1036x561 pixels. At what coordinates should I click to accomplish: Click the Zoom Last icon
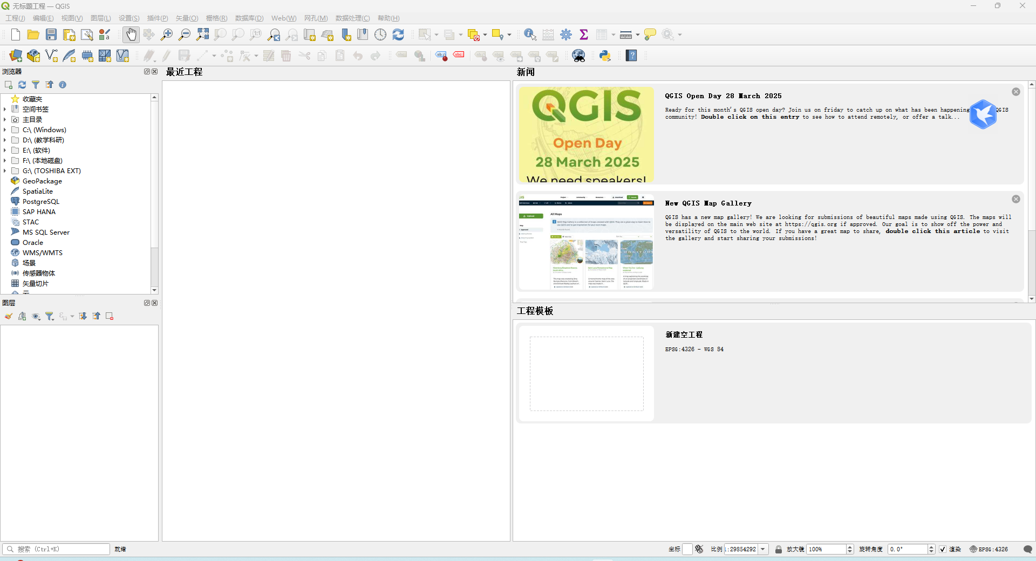point(274,35)
